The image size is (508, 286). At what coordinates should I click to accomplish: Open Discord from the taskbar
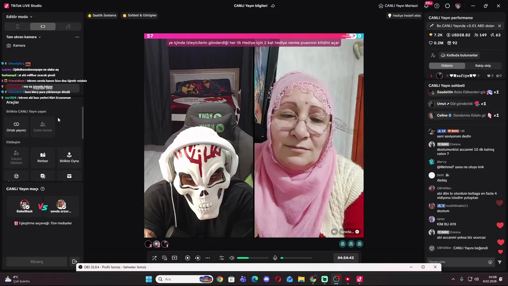point(266,279)
